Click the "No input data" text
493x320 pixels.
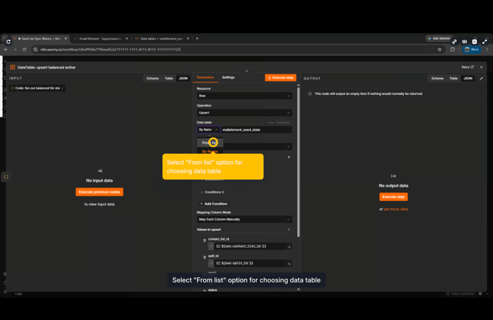(99, 180)
